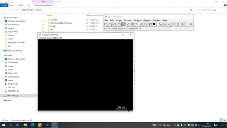Viewport: 227px width, 128px height.
Task: Open the images folder in file list
Action: [x=53, y=26]
